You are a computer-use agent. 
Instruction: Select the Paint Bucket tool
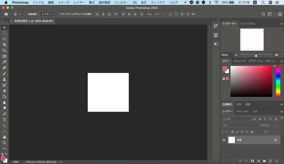(x=4, y=97)
